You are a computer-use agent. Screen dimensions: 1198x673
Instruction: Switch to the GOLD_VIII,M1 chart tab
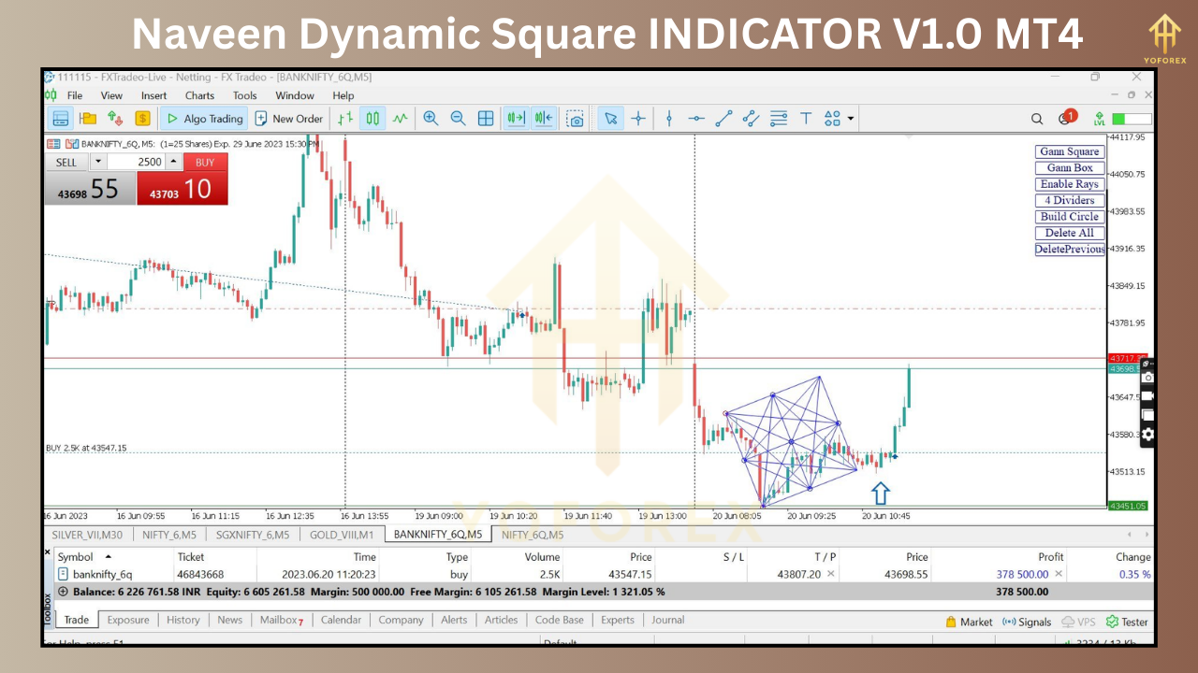click(342, 535)
